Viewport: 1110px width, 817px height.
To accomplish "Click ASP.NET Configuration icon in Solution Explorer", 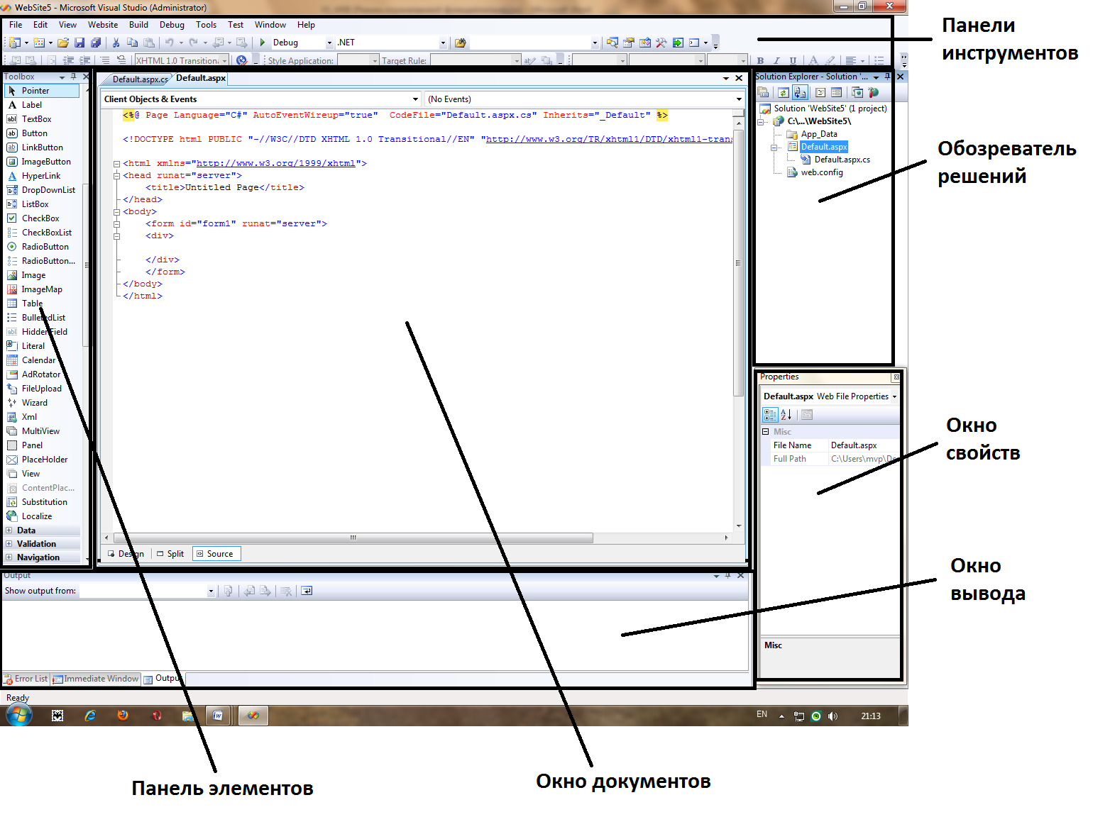I will pyautogui.click(x=873, y=92).
